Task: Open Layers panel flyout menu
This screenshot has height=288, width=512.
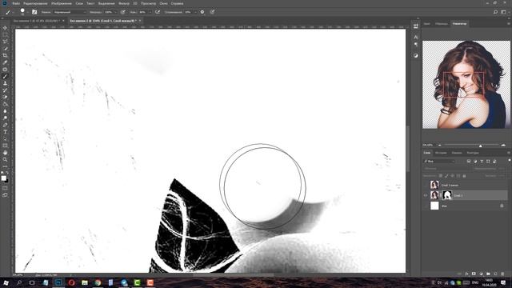Action: coord(509,153)
